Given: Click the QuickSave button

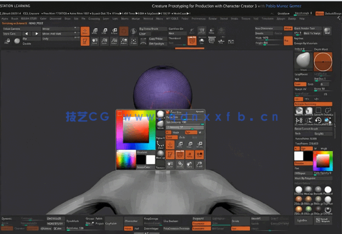Looking at the screenshot, I should click(x=283, y=13).
